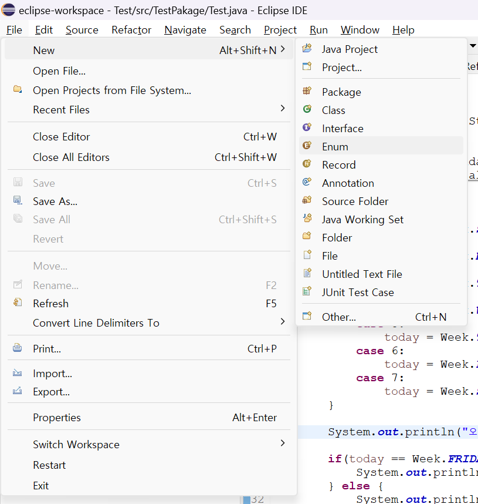Click 'case 7:' line in editor
Screen dimensions: 478x504
380,378
